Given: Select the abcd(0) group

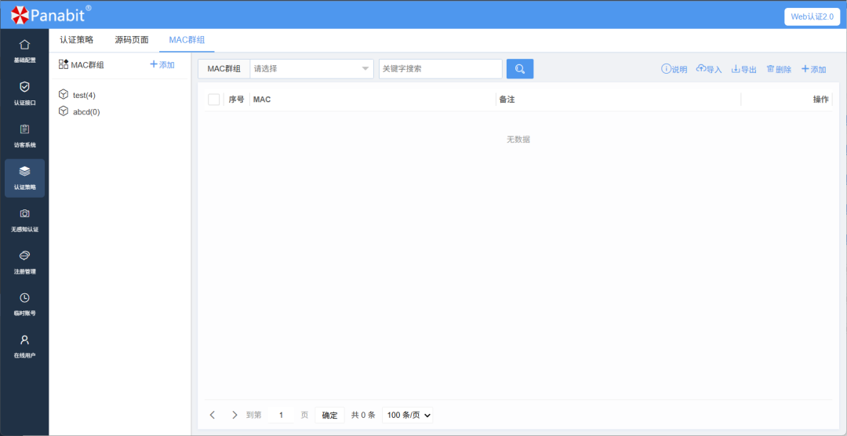Looking at the screenshot, I should point(86,112).
